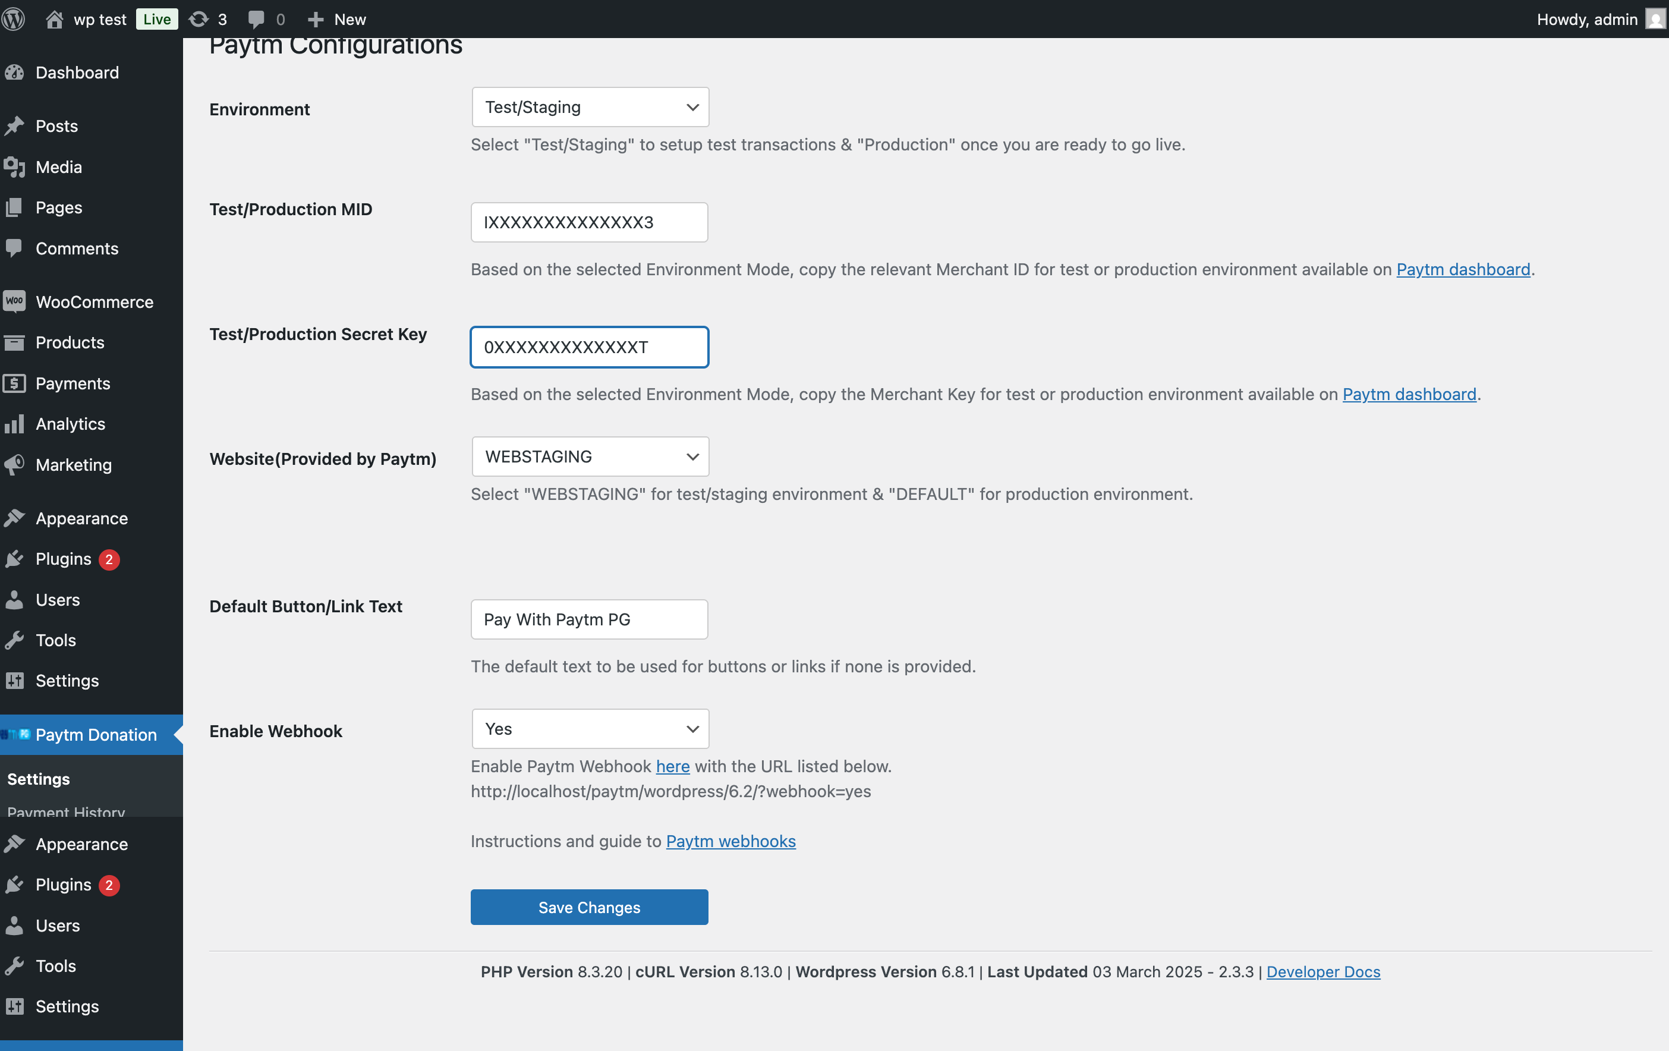
Task: Click the webhook URL text
Action: point(671,791)
